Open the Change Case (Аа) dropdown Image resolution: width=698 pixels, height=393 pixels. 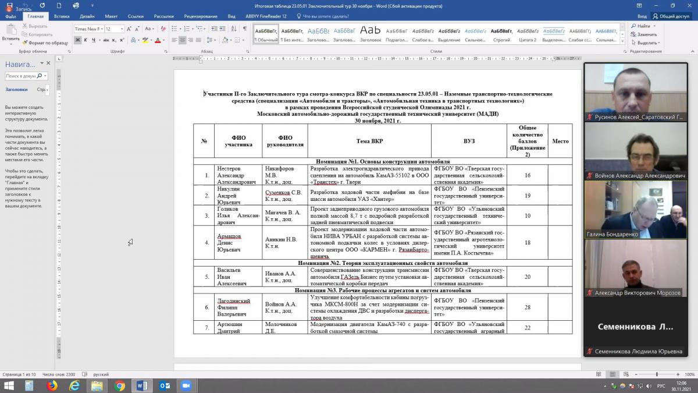pyautogui.click(x=149, y=29)
